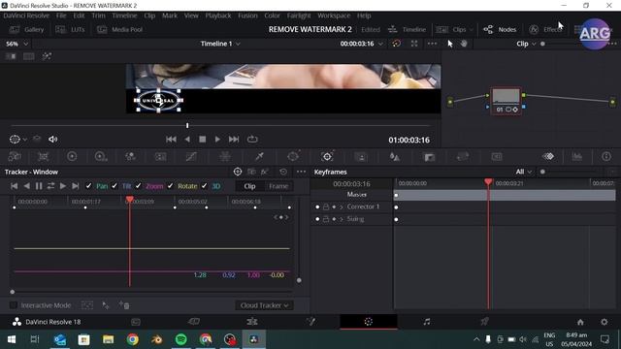
Task: Toggle the Tilt tracking checkbox
Action: (x=114, y=186)
